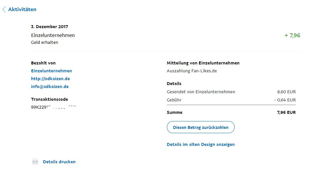This screenshot has width=323, height=177.
Task: Select the Auszahlung Fan-Likes.de message text
Action: (192, 71)
